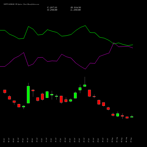Click the 31 Jul date axis label

(108, 140)
